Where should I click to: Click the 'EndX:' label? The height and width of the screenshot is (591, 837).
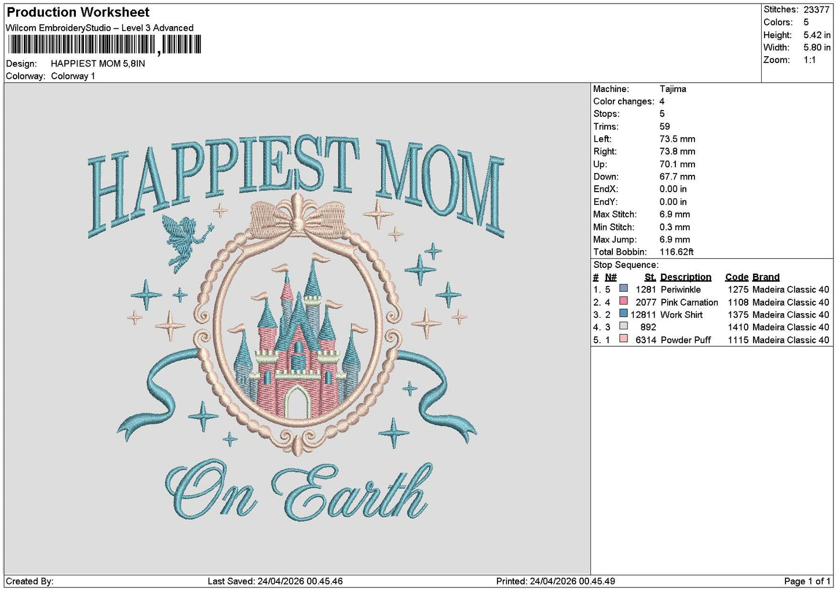605,189
